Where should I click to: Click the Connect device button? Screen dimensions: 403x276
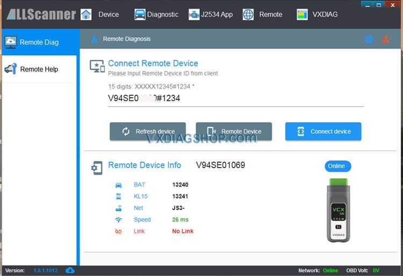[323, 131]
